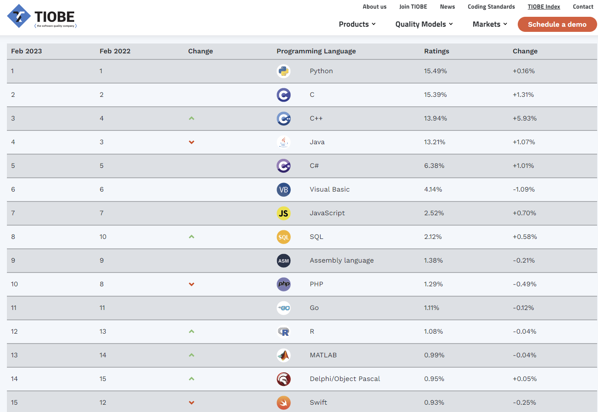
Task: Click the Java language icon
Action: pos(283,142)
